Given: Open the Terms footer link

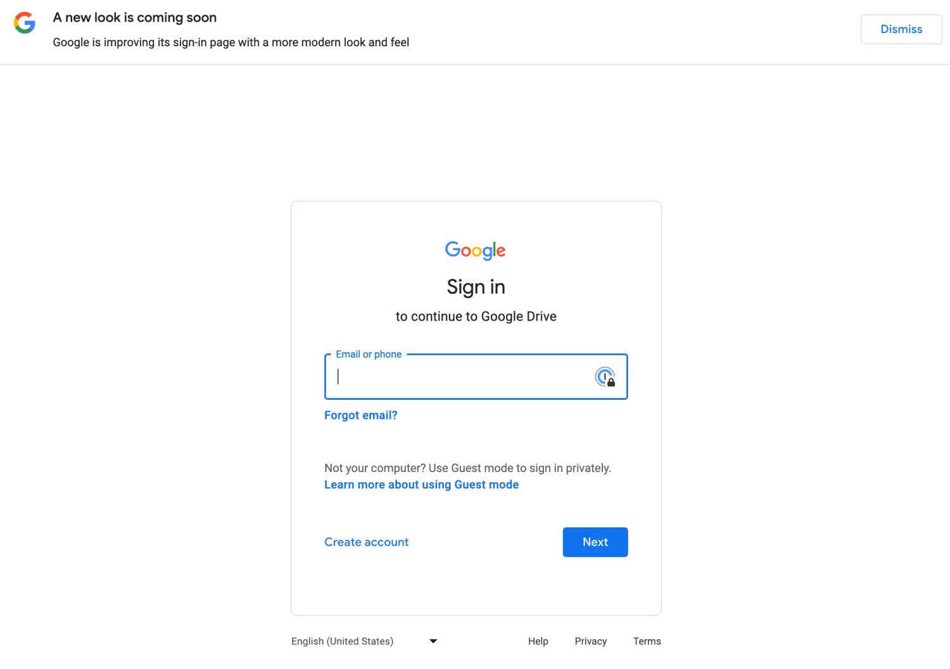Looking at the screenshot, I should [647, 641].
